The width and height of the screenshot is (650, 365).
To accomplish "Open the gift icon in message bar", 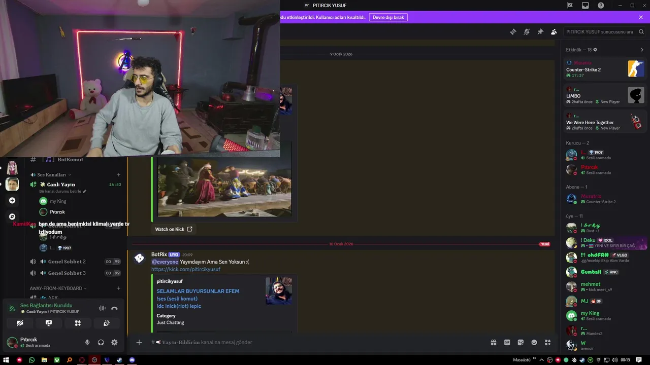I will click(494, 342).
